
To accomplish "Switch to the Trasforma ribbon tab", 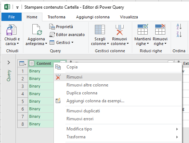I will coord(56,17).
